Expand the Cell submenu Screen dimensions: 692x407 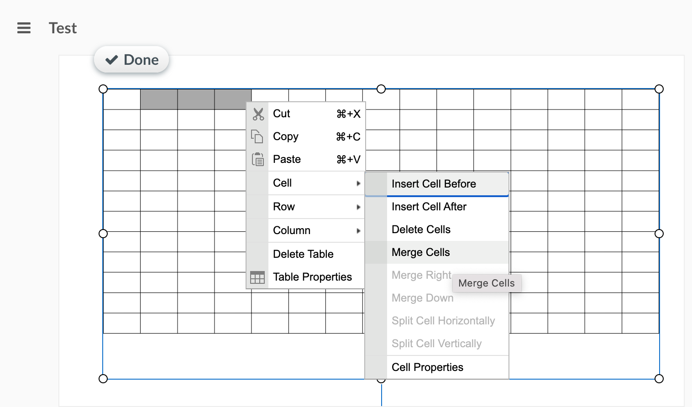pyautogui.click(x=305, y=183)
